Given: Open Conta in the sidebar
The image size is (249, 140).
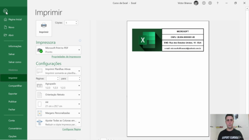Looking at the screenshot, I should (x=14, y=121).
